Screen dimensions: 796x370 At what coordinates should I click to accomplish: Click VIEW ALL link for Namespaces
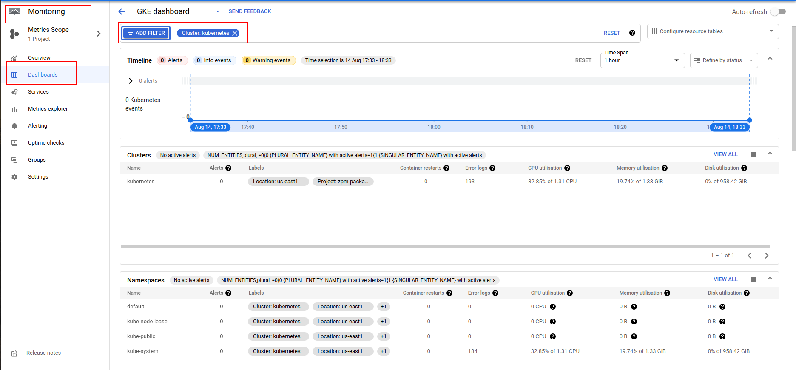tap(725, 279)
